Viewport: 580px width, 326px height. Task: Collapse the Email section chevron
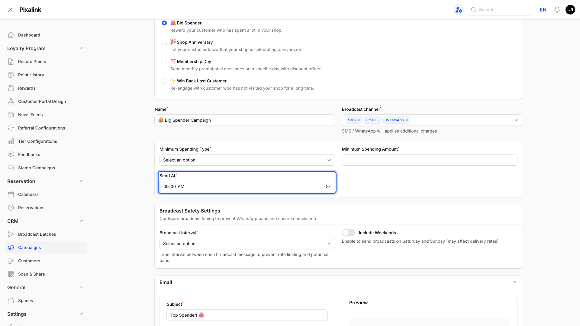click(514, 282)
